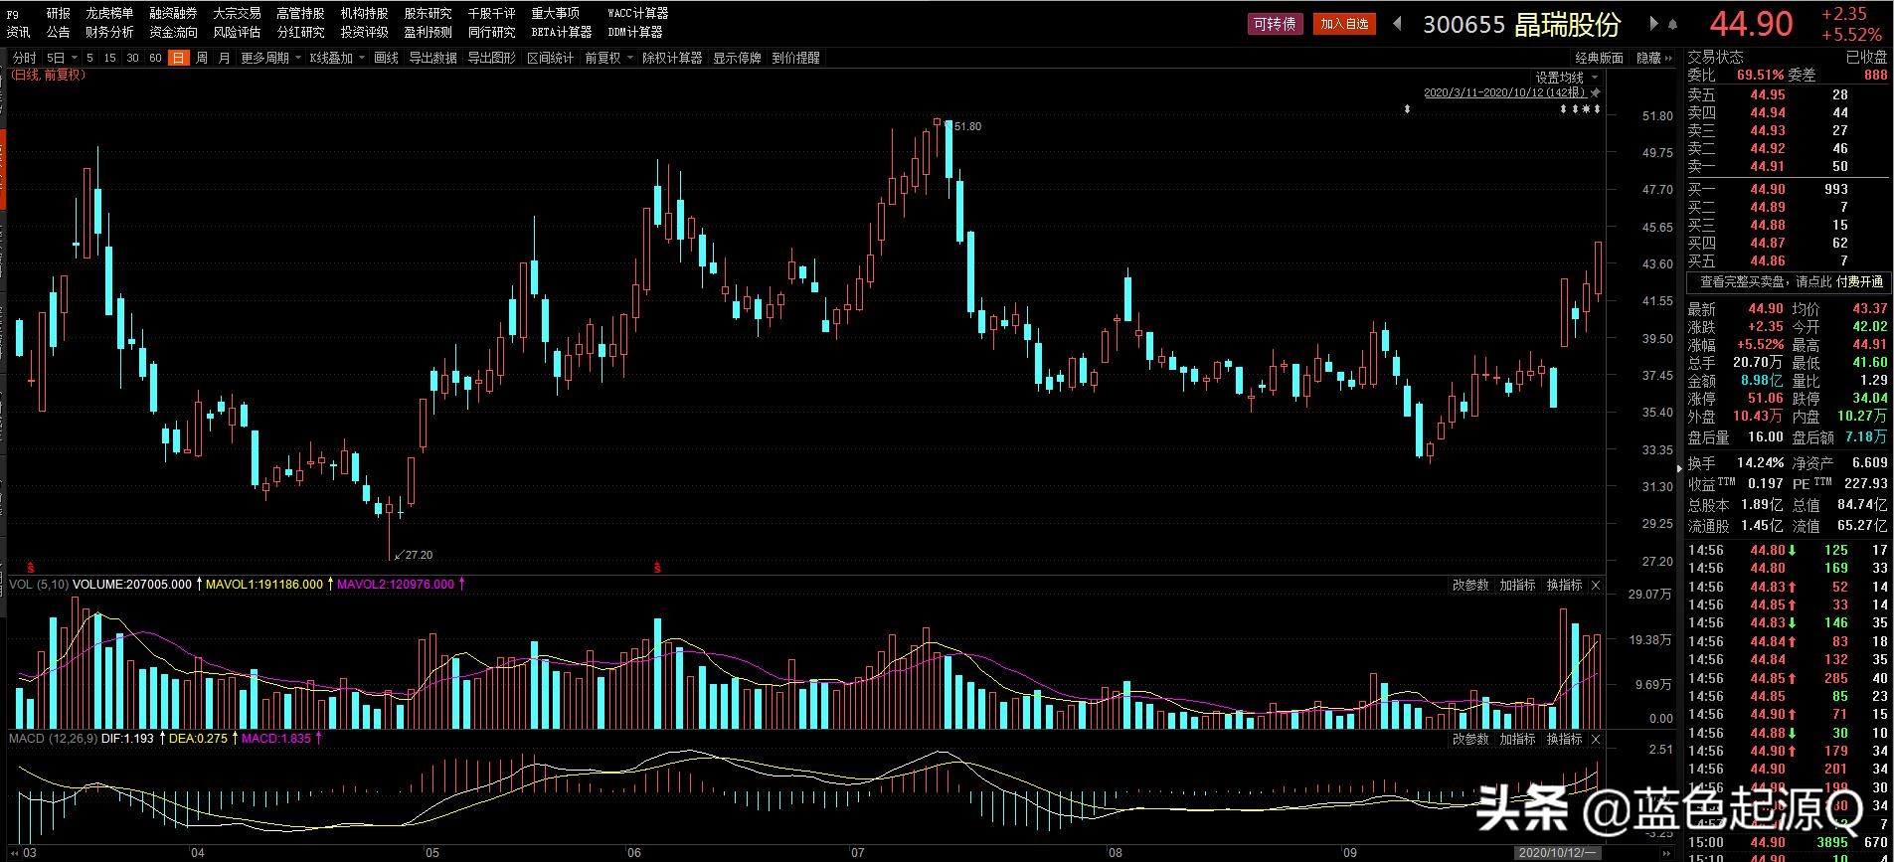Open the 融资融券 menu item
Viewport: 1894px width, 862px height.
pyautogui.click(x=173, y=14)
